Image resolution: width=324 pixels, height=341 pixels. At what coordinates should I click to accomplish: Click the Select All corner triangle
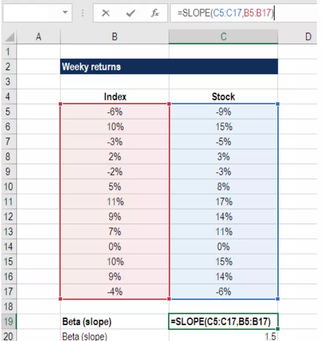click(x=10, y=37)
